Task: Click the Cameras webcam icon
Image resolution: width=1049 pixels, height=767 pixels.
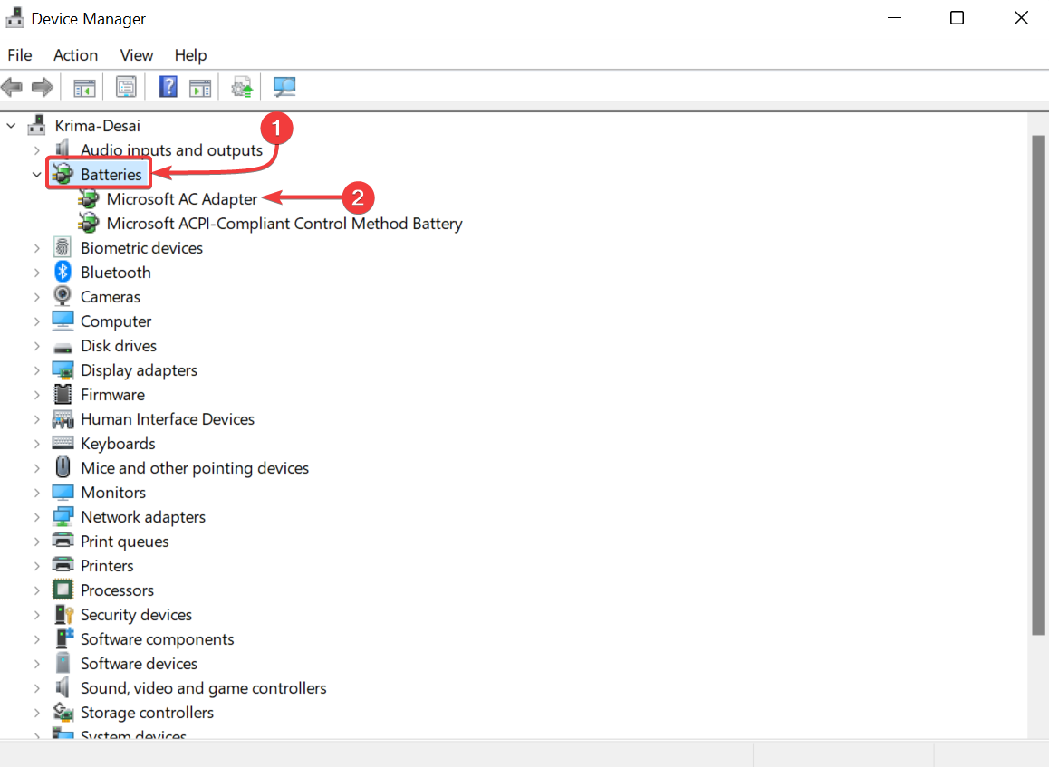Action: [x=63, y=296]
